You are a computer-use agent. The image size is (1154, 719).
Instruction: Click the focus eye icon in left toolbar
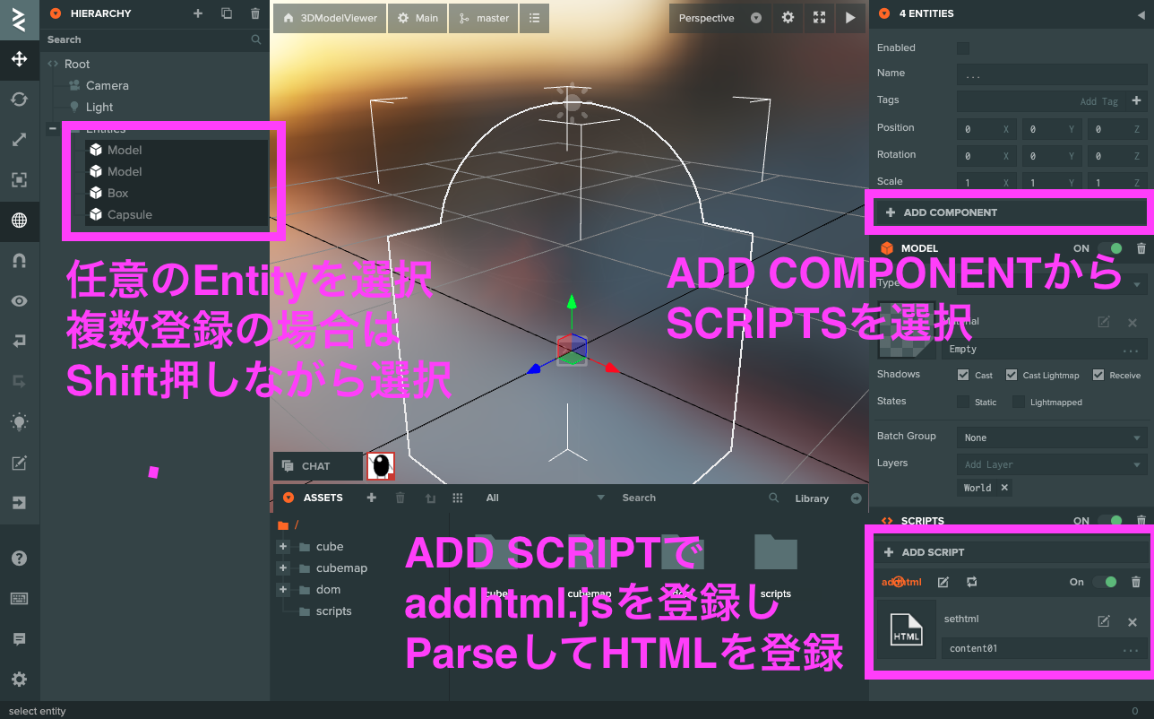click(19, 301)
